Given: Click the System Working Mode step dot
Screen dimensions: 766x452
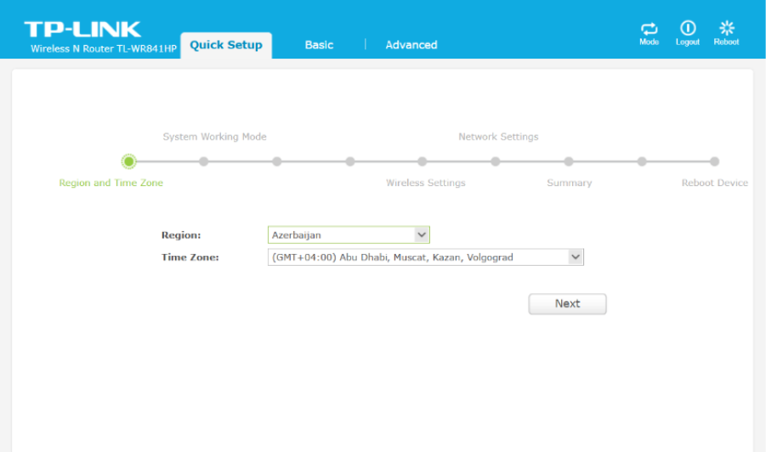Looking at the screenshot, I should (x=203, y=161).
